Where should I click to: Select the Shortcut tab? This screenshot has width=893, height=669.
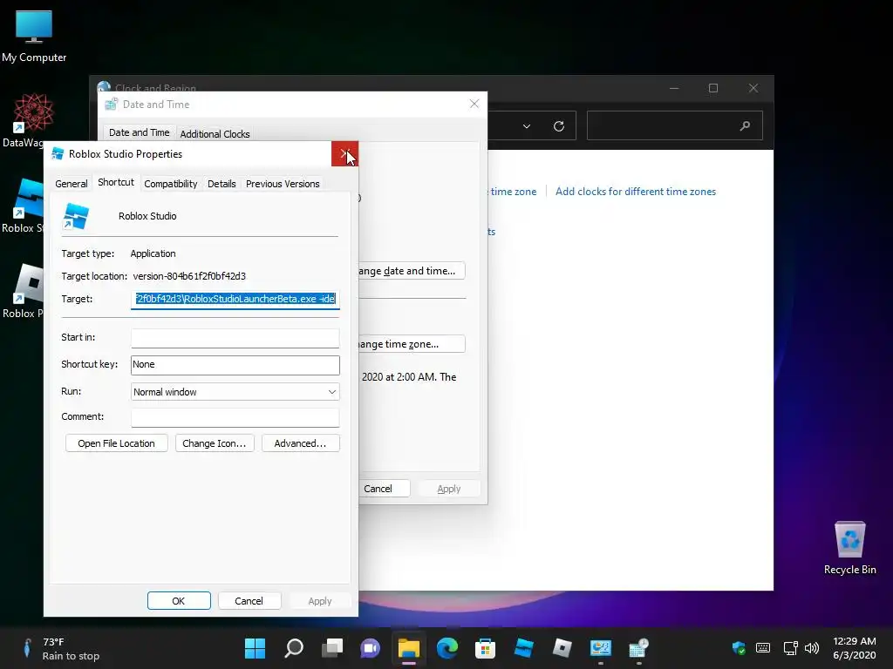pyautogui.click(x=116, y=182)
